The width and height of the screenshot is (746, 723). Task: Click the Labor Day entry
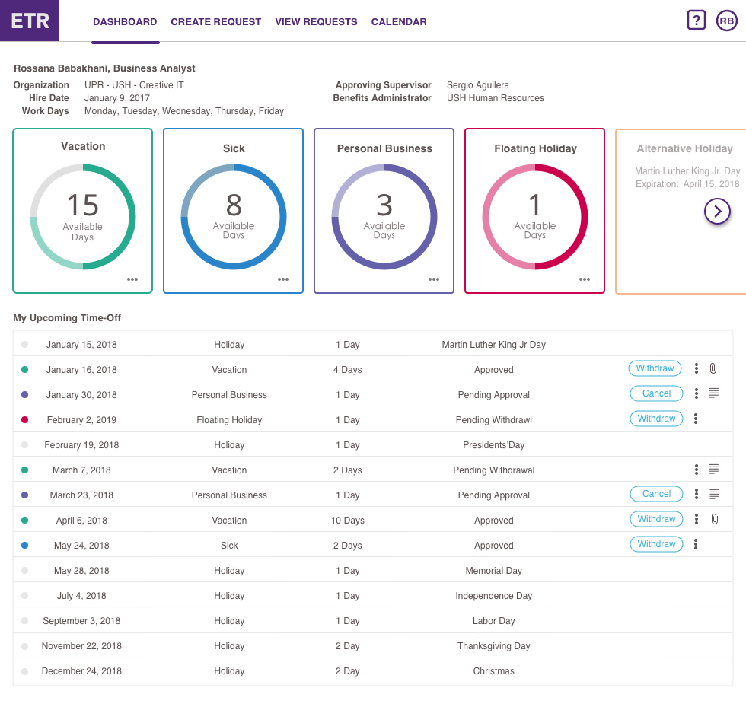pyautogui.click(x=493, y=621)
